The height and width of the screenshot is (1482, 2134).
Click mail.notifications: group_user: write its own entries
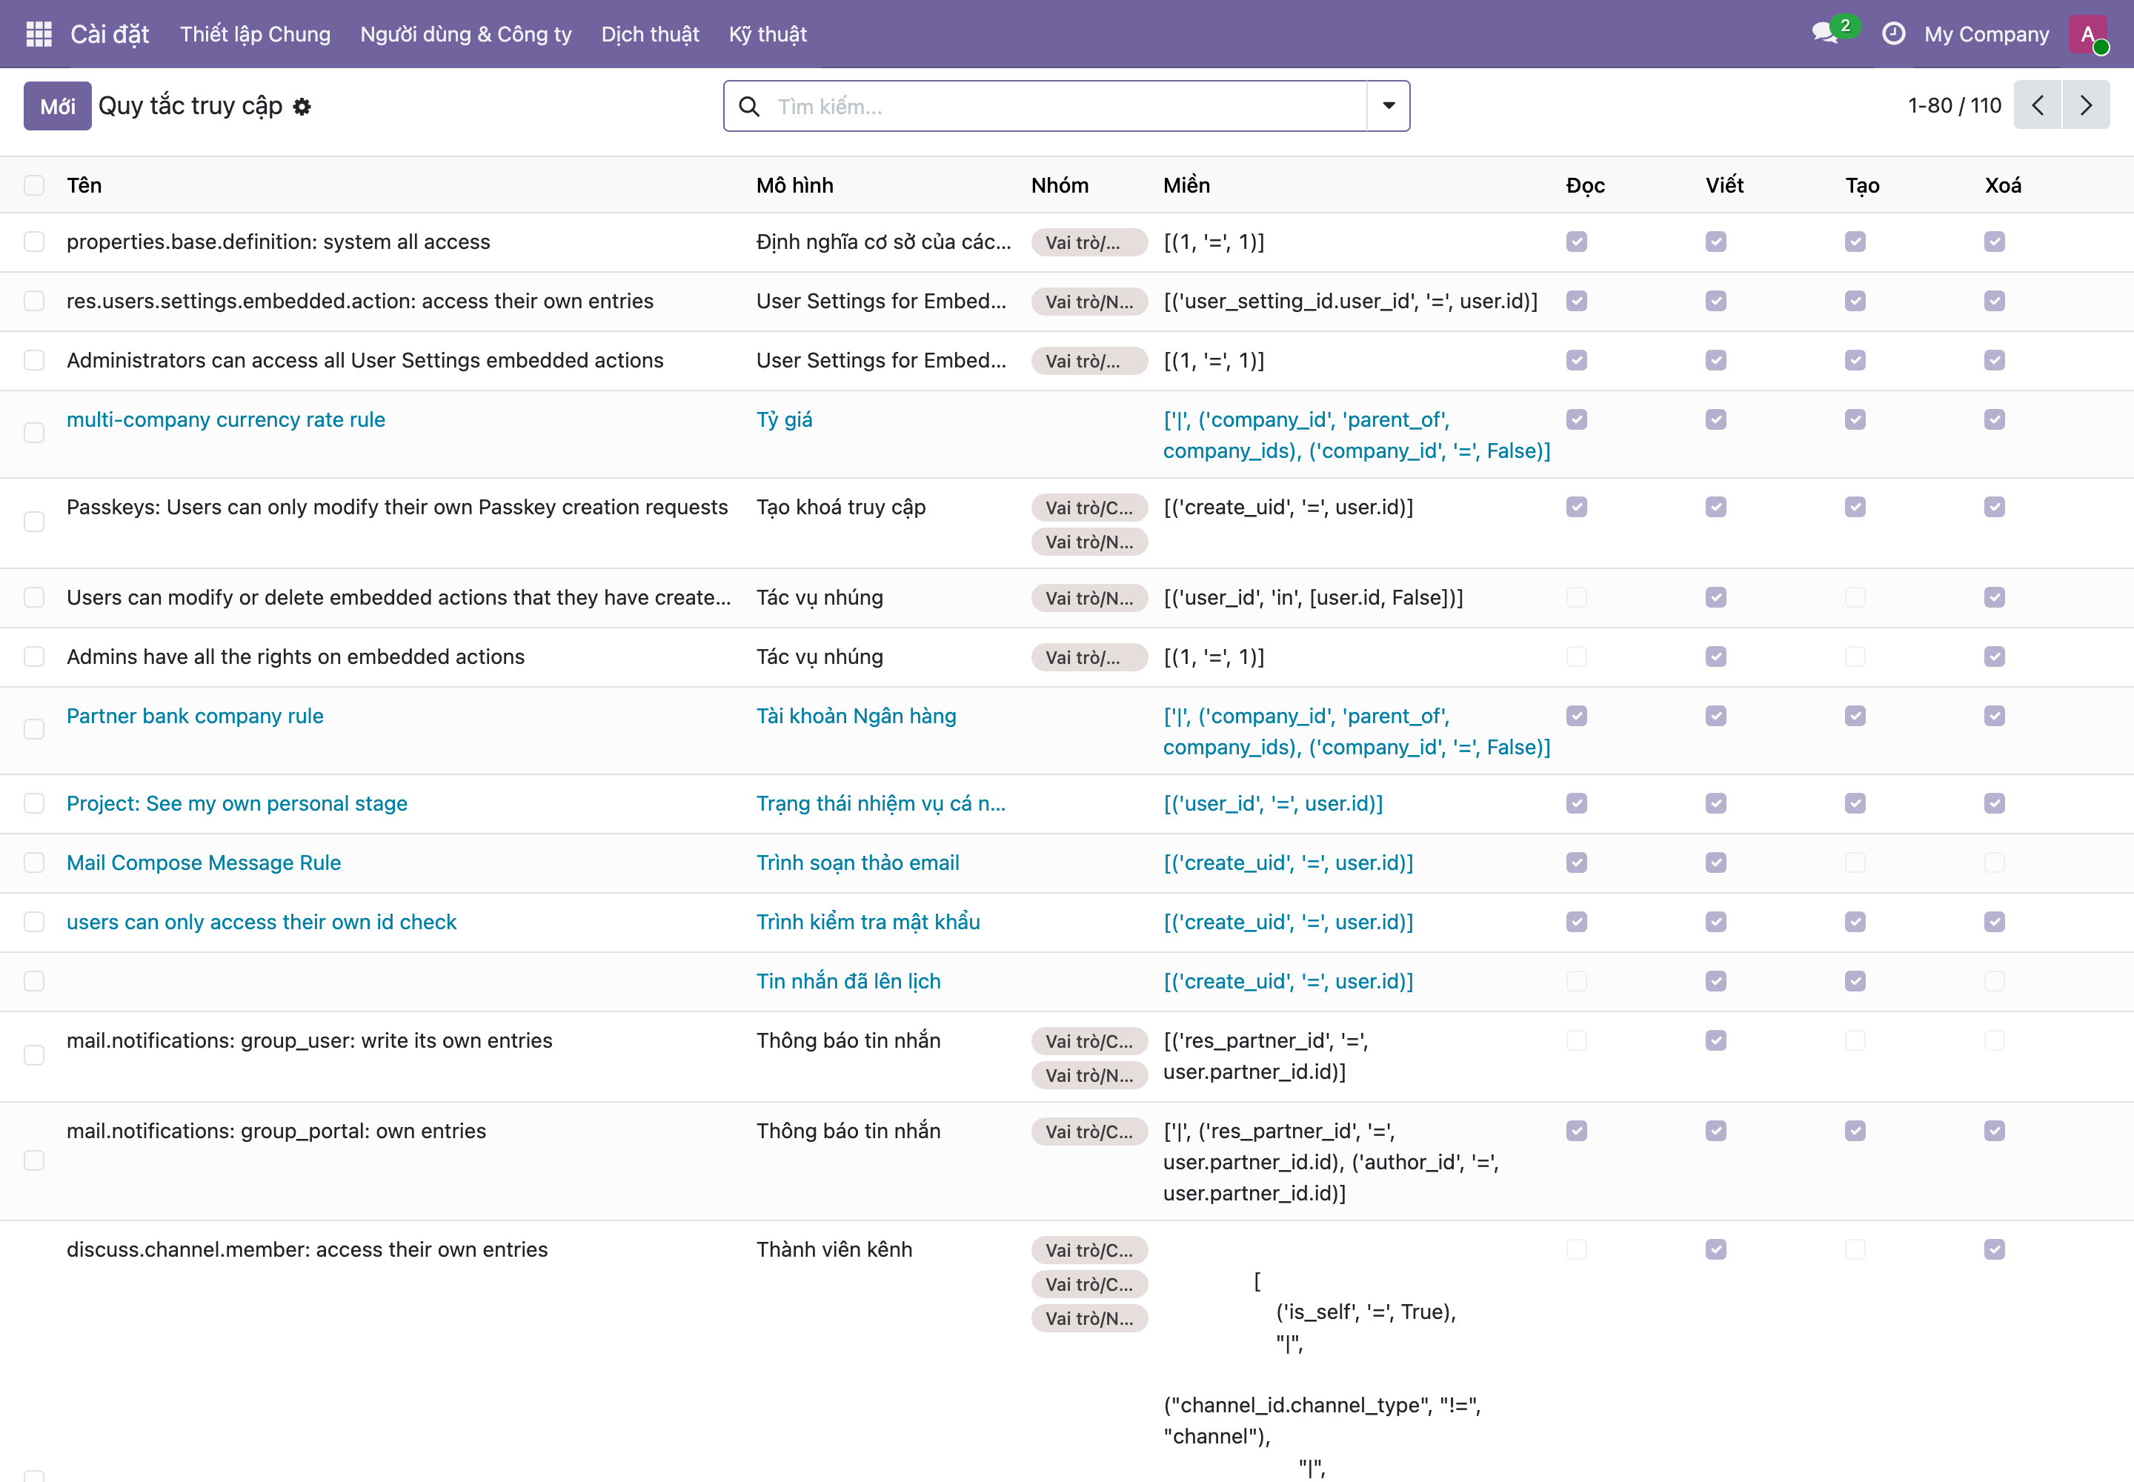tap(309, 1041)
